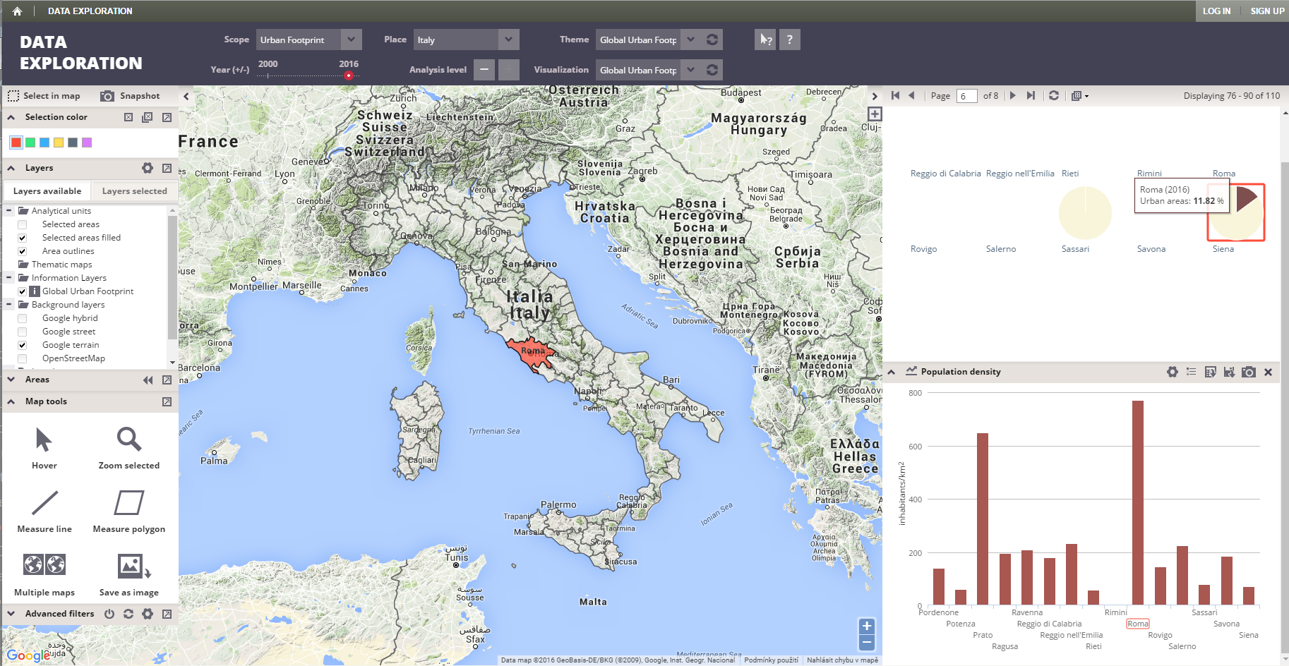Click the 2016 year slider handle
The image size is (1289, 666).
click(348, 75)
